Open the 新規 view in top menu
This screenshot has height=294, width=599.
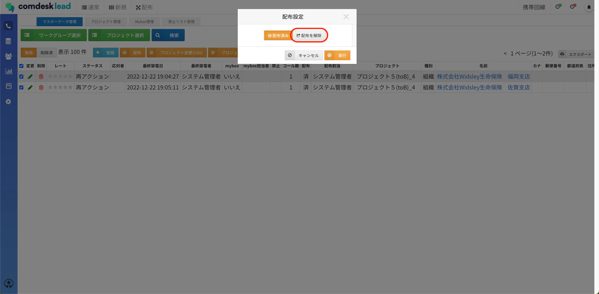click(118, 7)
